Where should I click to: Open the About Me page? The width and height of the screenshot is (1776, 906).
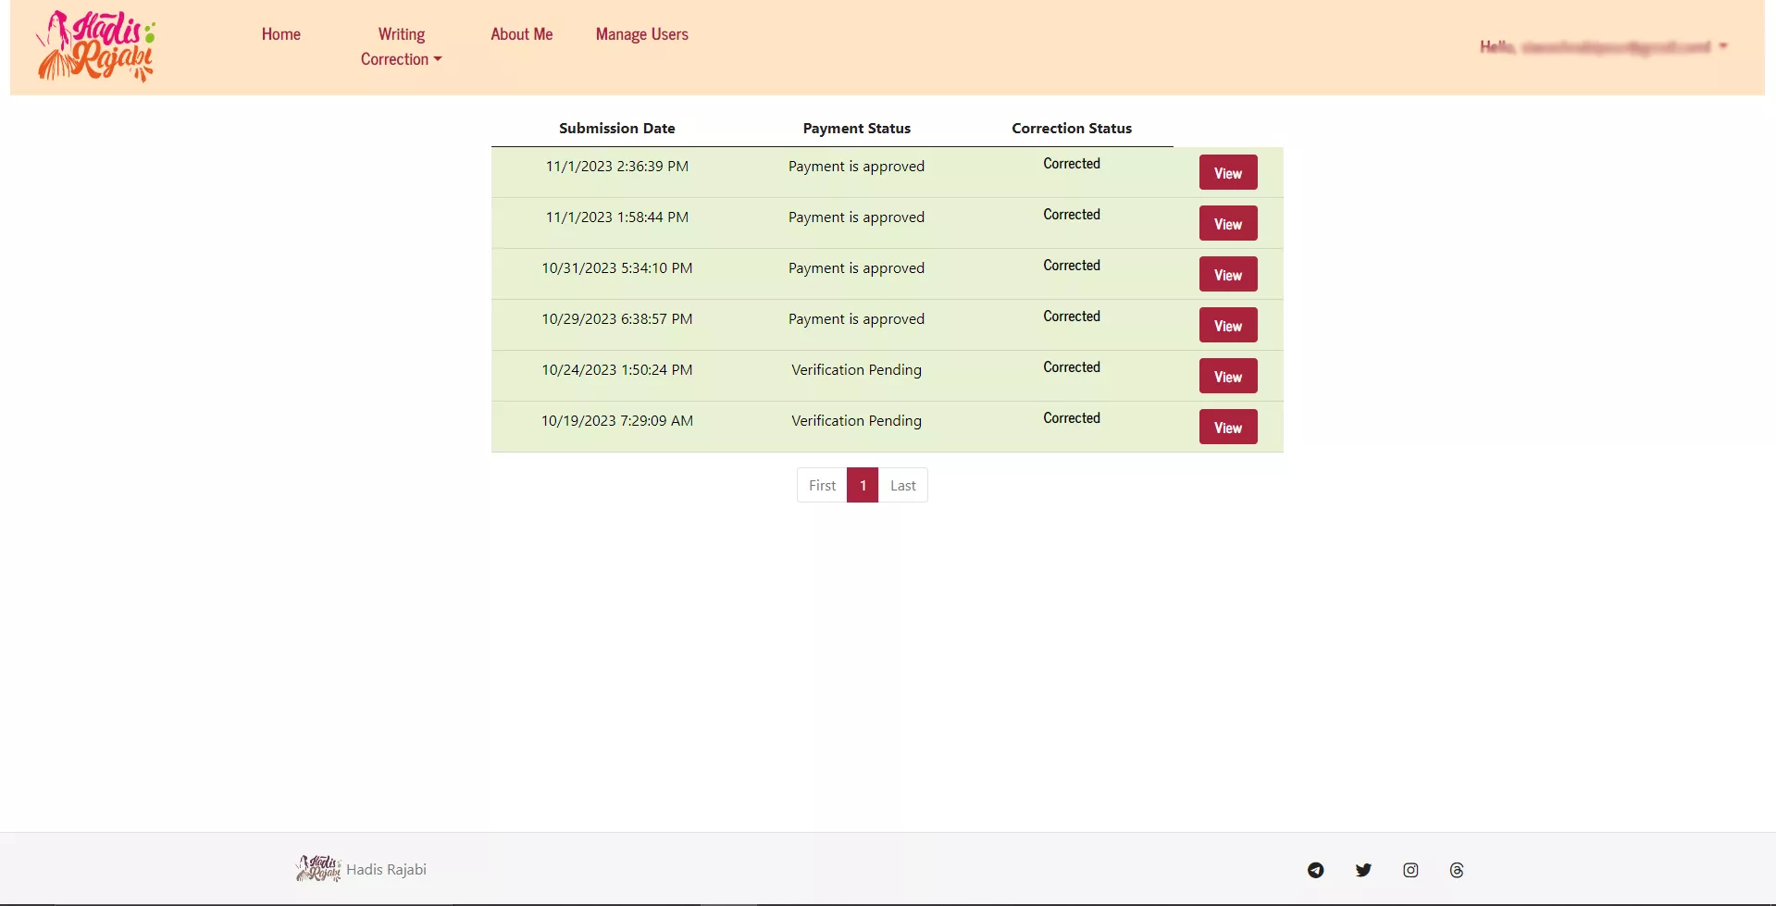521,34
